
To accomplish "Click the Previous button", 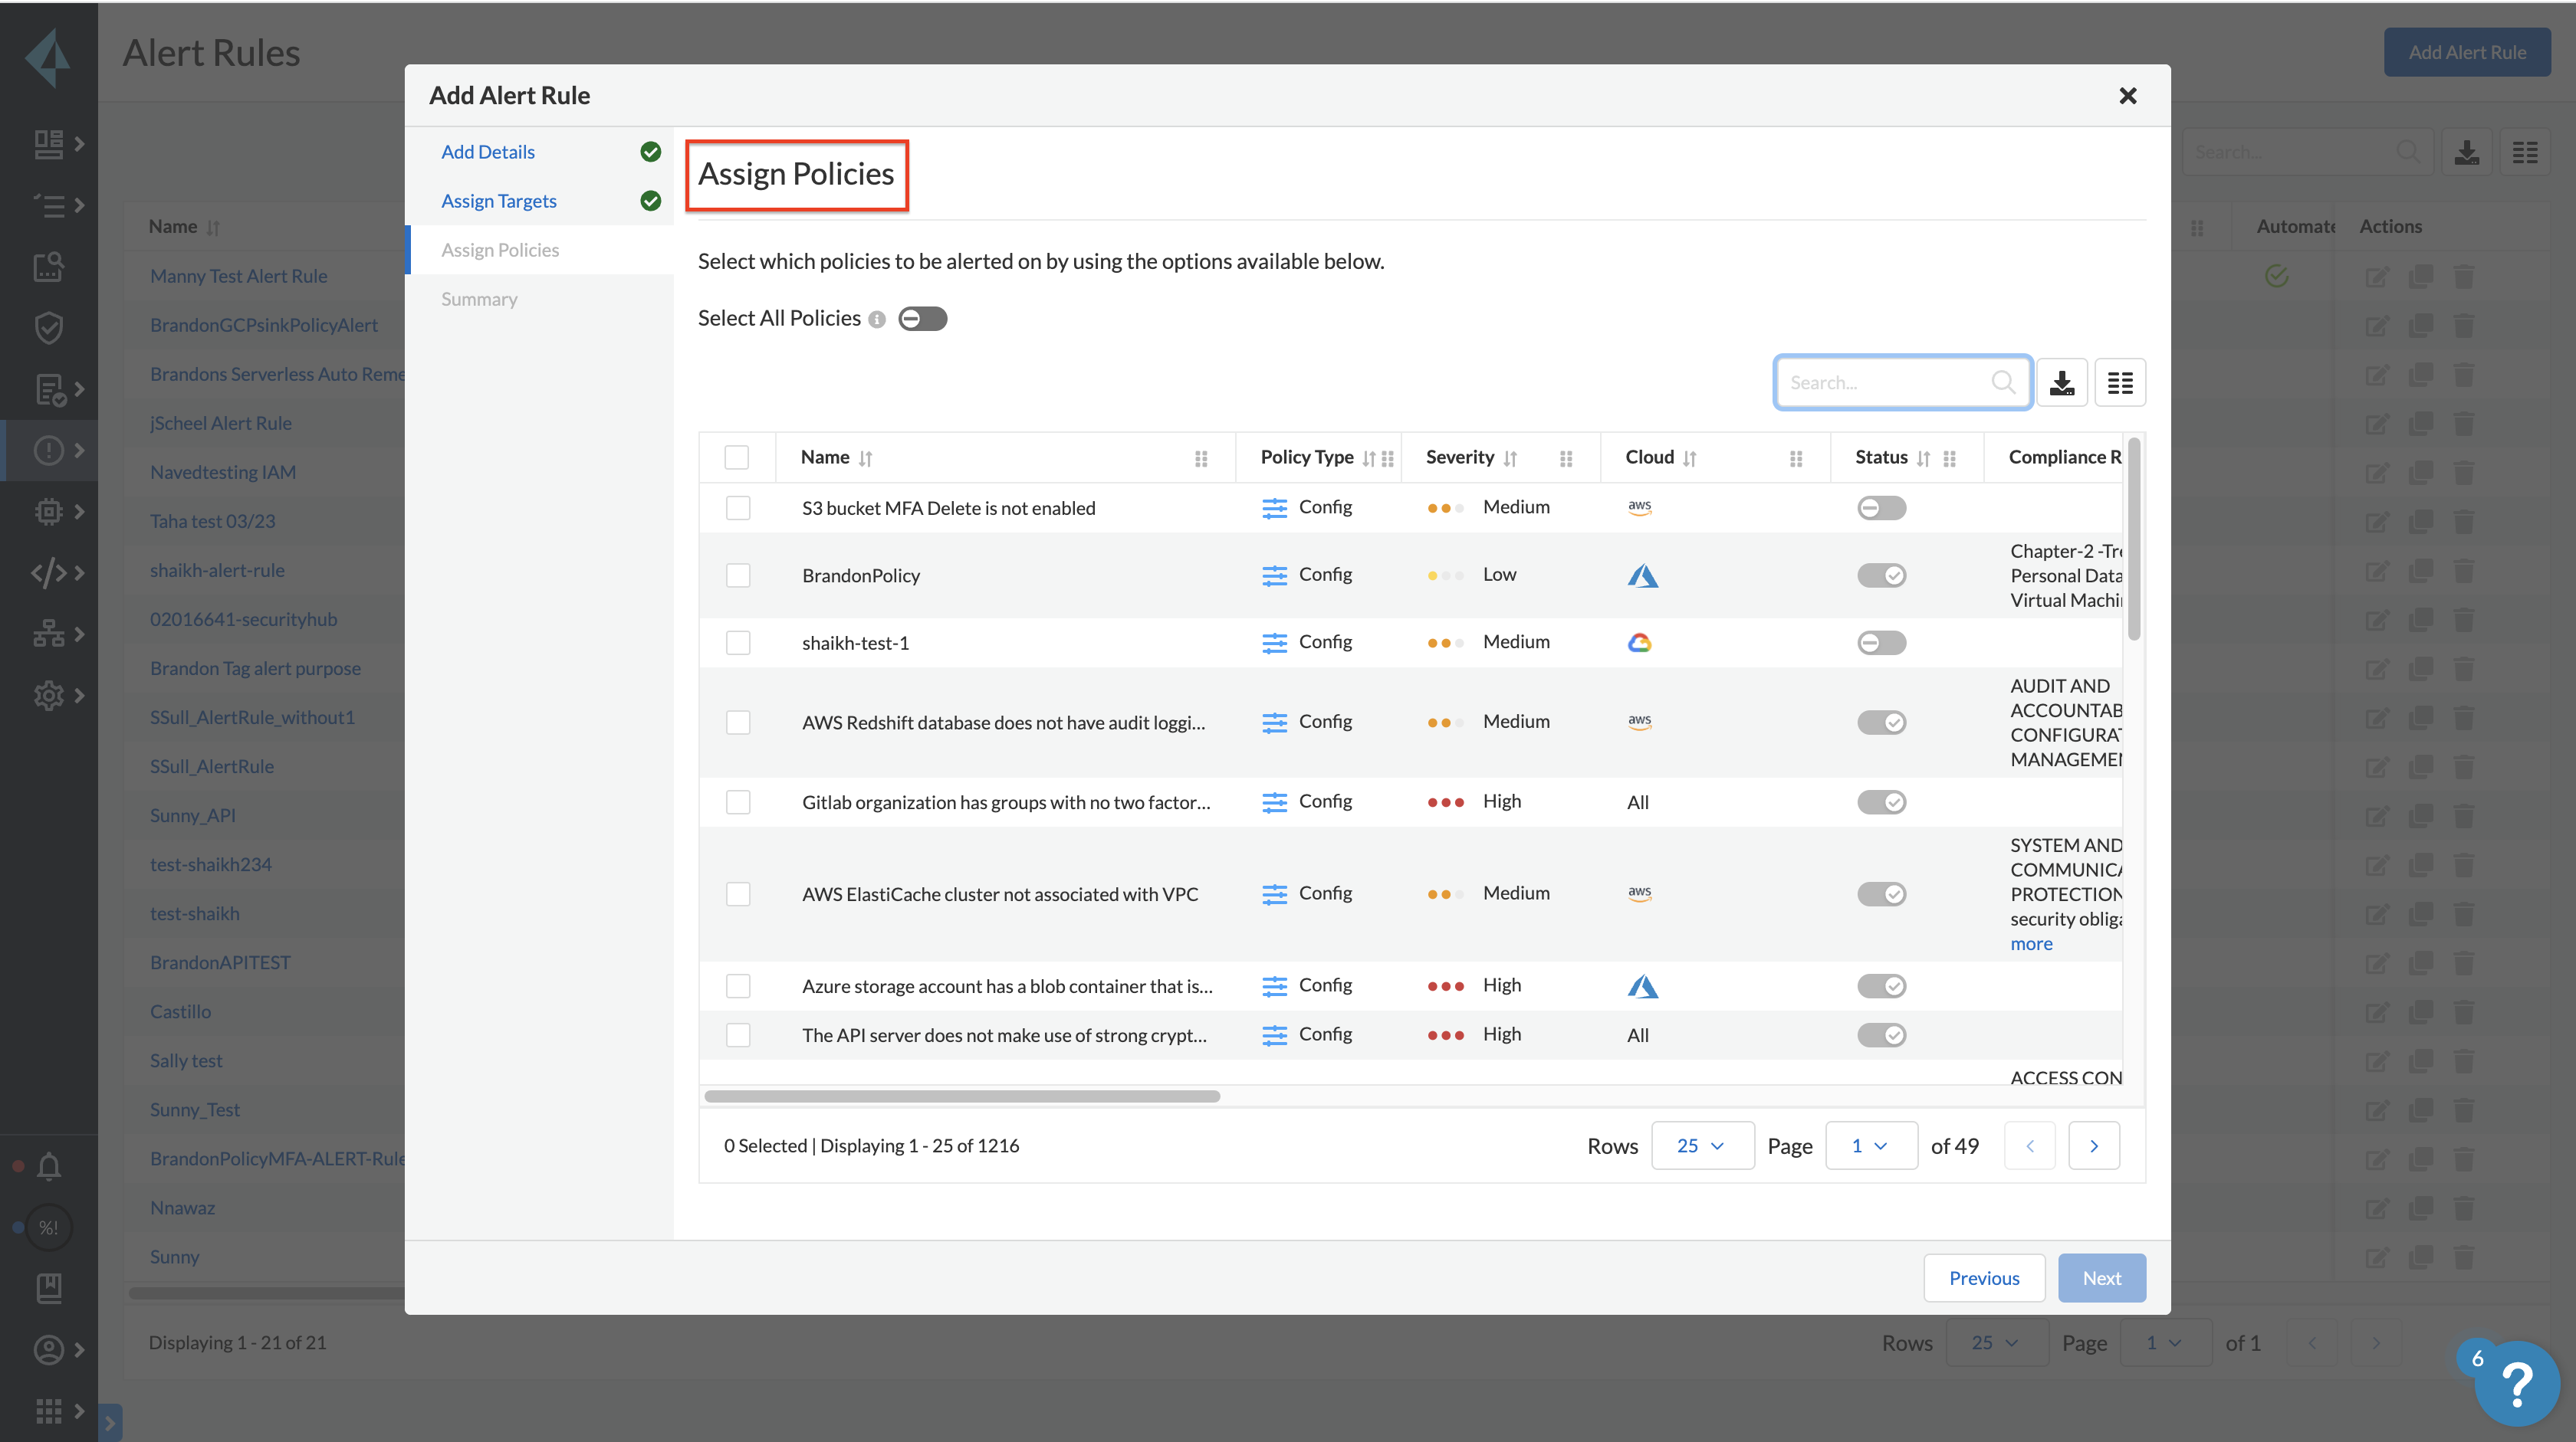I will pyautogui.click(x=1983, y=1278).
